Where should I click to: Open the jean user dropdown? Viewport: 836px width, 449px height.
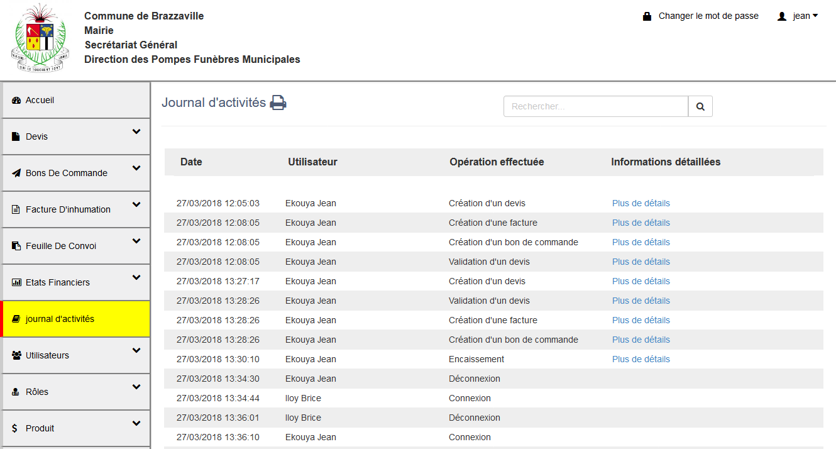805,16
